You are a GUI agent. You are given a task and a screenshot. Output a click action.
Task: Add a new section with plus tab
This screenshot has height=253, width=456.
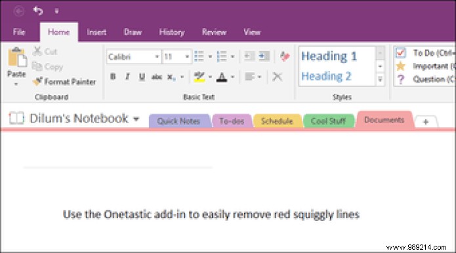click(426, 122)
